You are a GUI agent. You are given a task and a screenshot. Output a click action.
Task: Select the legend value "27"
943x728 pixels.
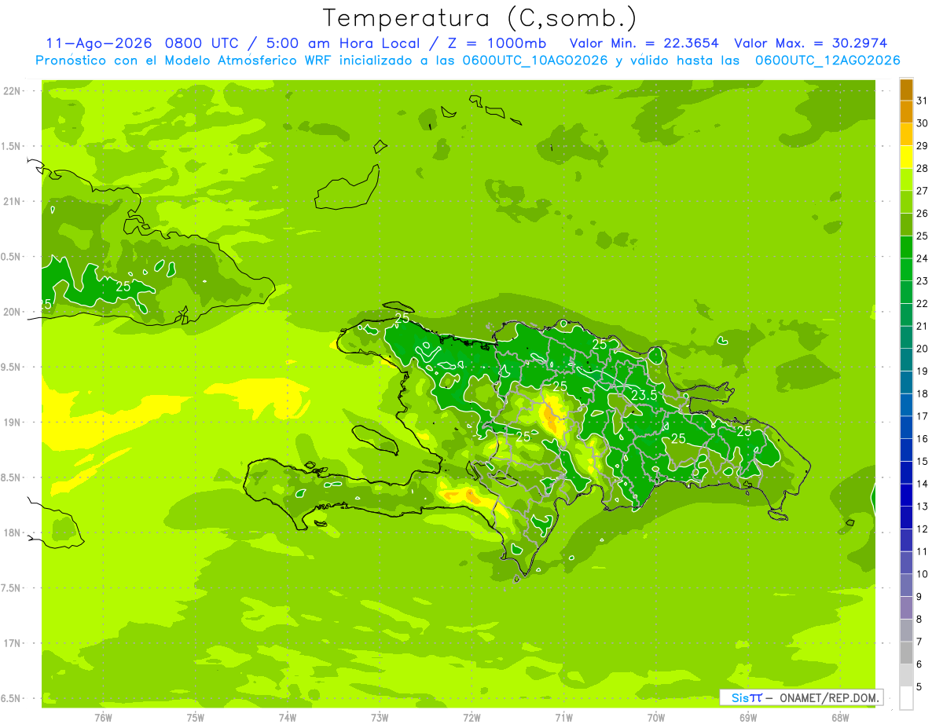923,191
